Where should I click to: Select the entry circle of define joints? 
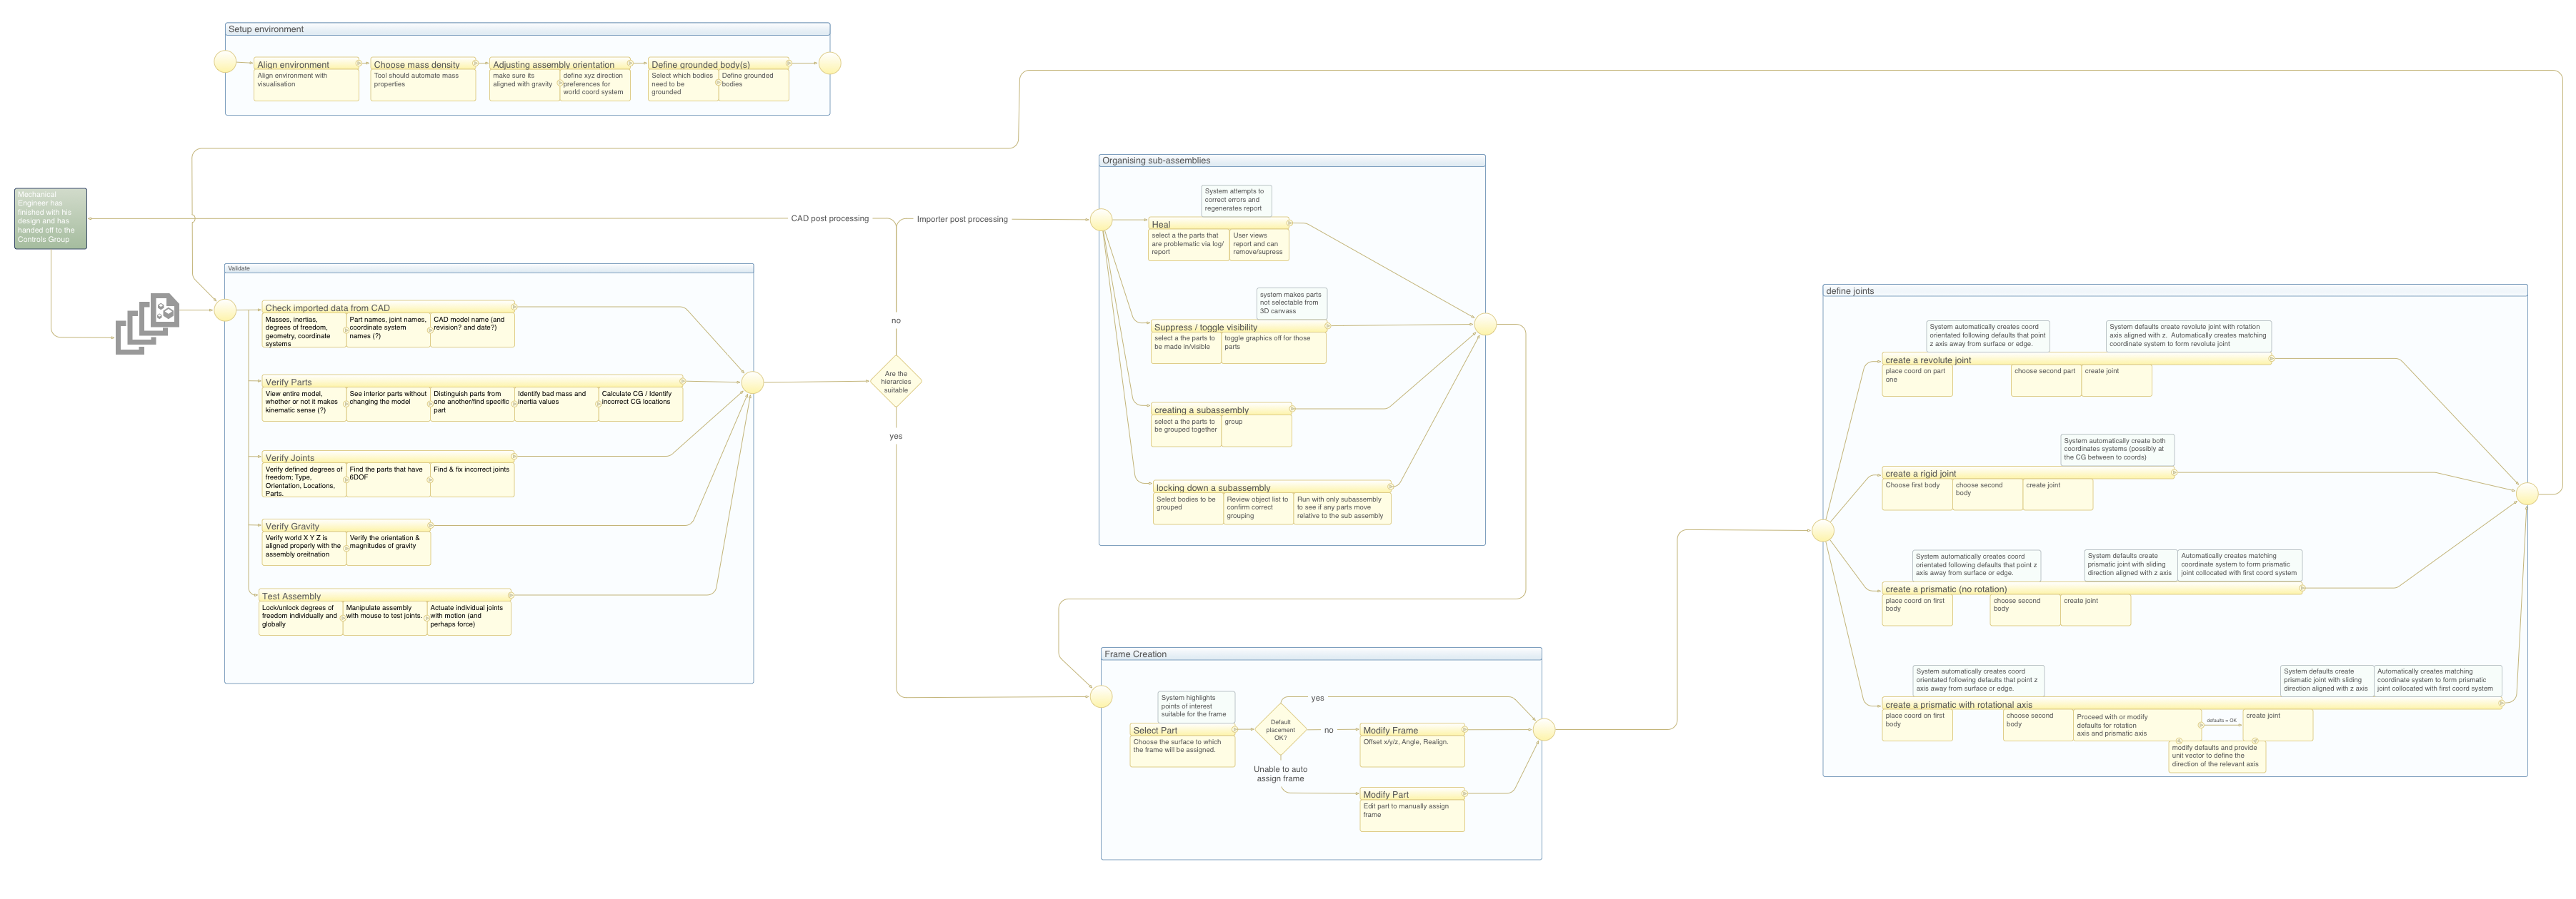[x=1823, y=530]
